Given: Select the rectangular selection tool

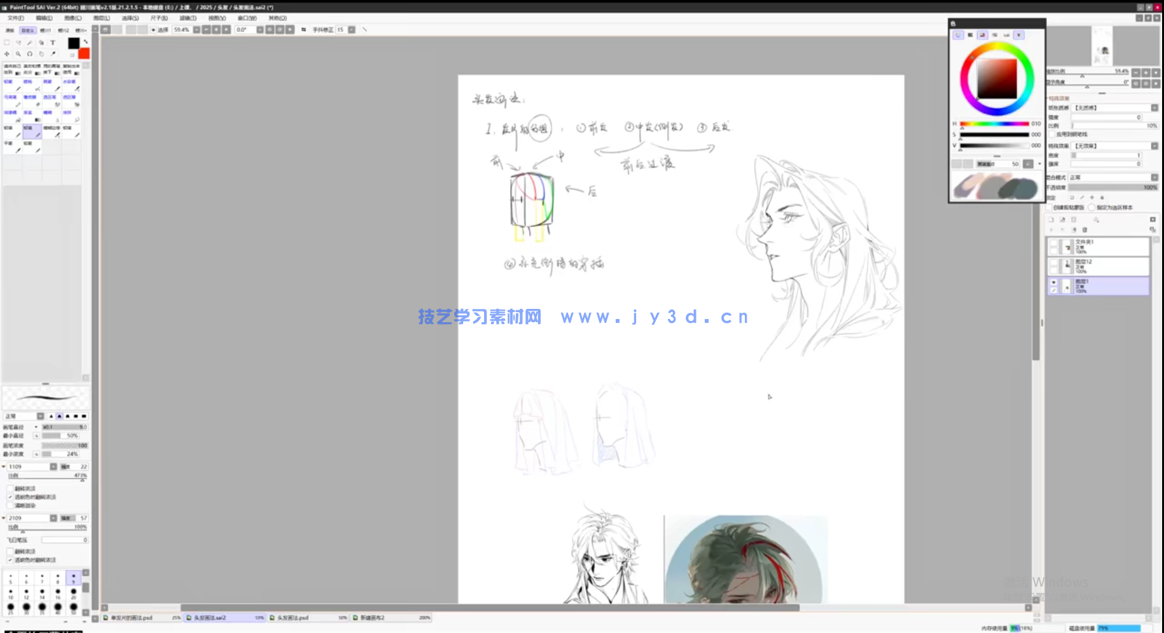Looking at the screenshot, I should [6, 42].
